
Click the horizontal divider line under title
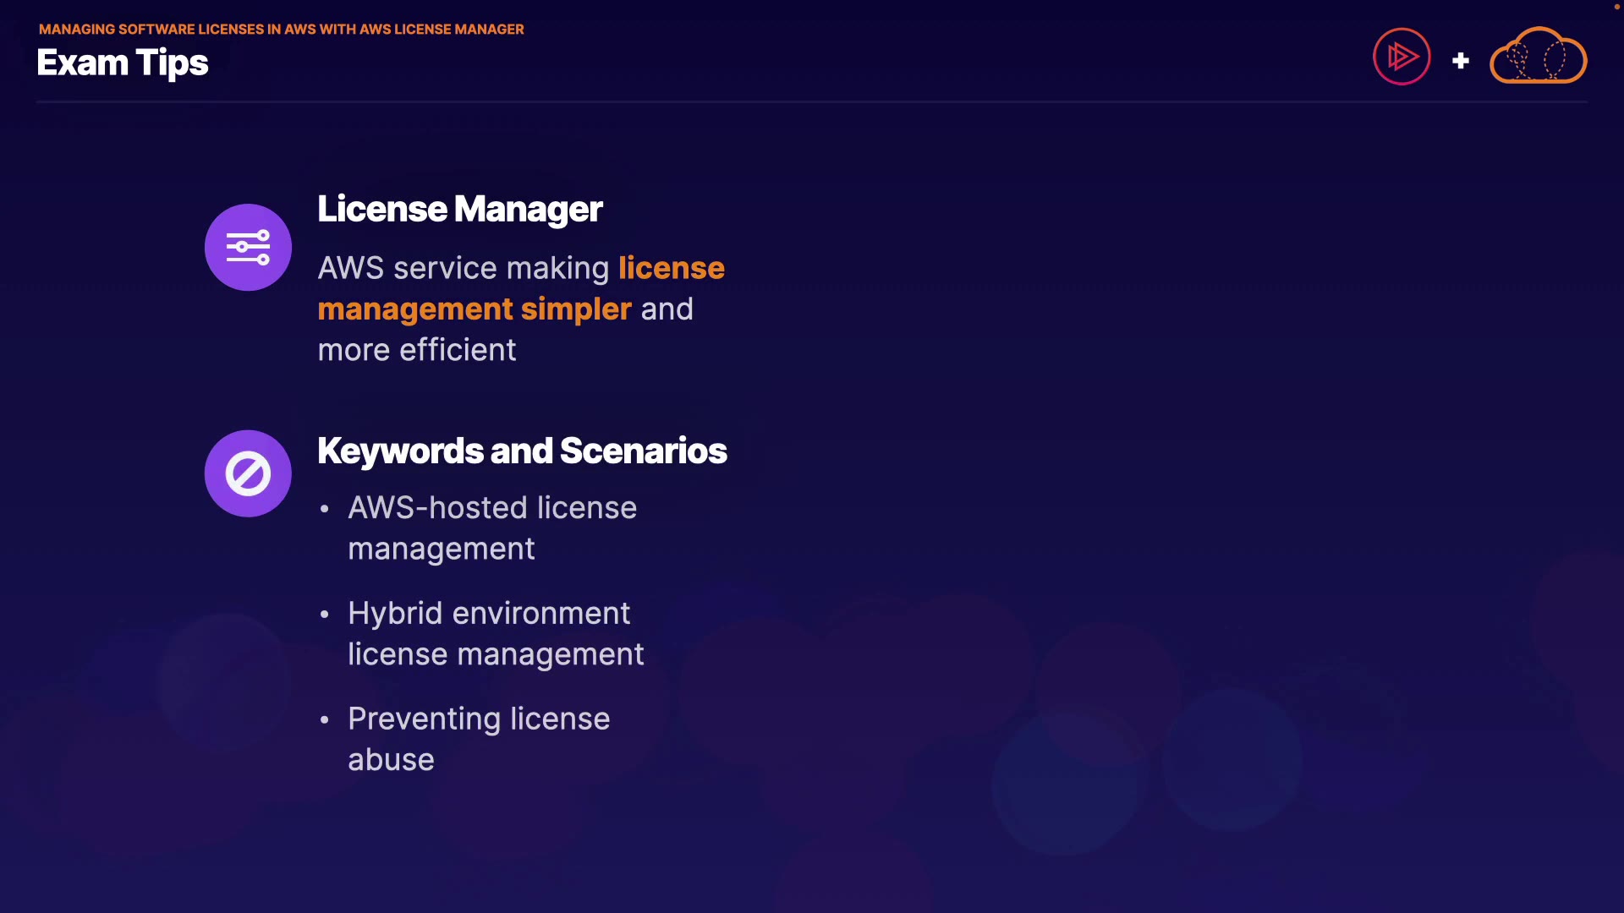812,102
